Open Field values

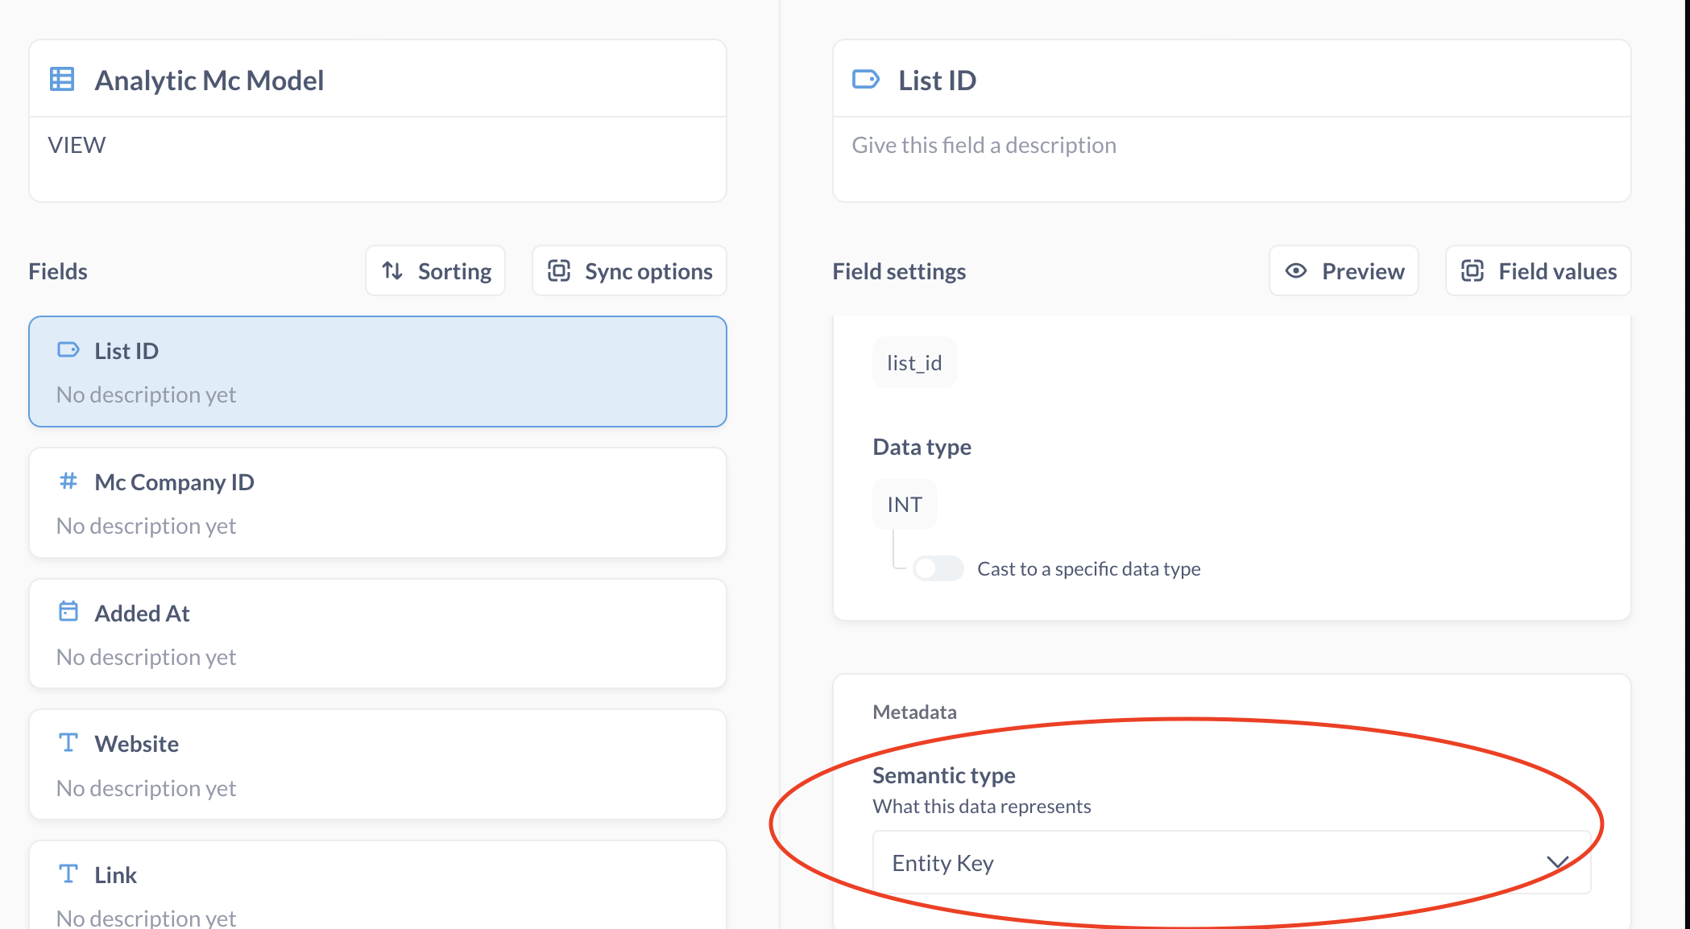coord(1538,271)
